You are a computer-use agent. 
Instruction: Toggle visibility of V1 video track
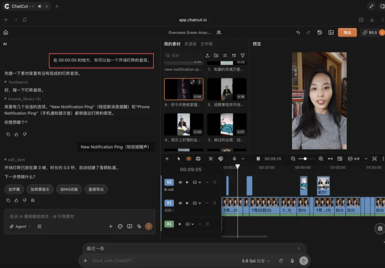(180, 203)
